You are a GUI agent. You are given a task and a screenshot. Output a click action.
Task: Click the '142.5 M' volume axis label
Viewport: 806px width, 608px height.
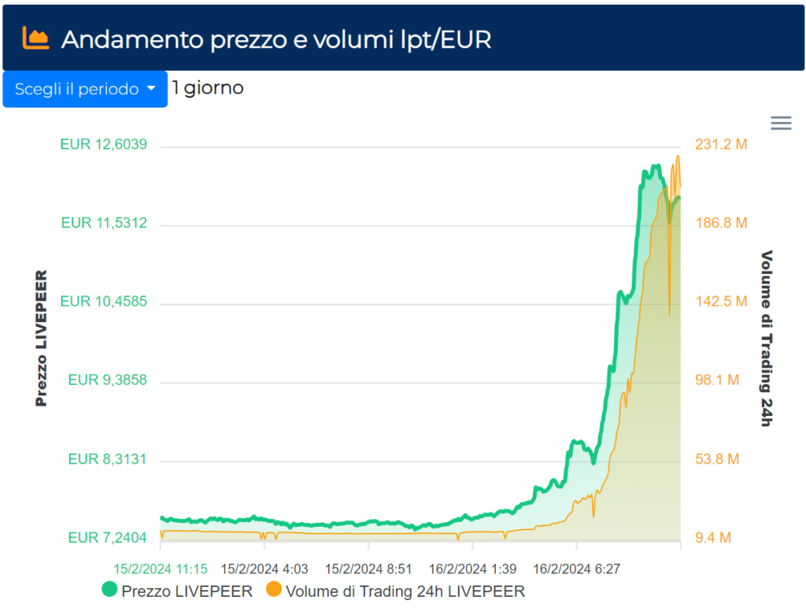(x=721, y=302)
